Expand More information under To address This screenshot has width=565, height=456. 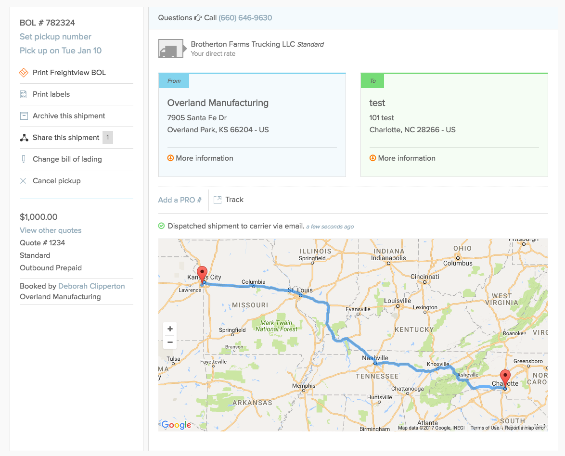[402, 158]
